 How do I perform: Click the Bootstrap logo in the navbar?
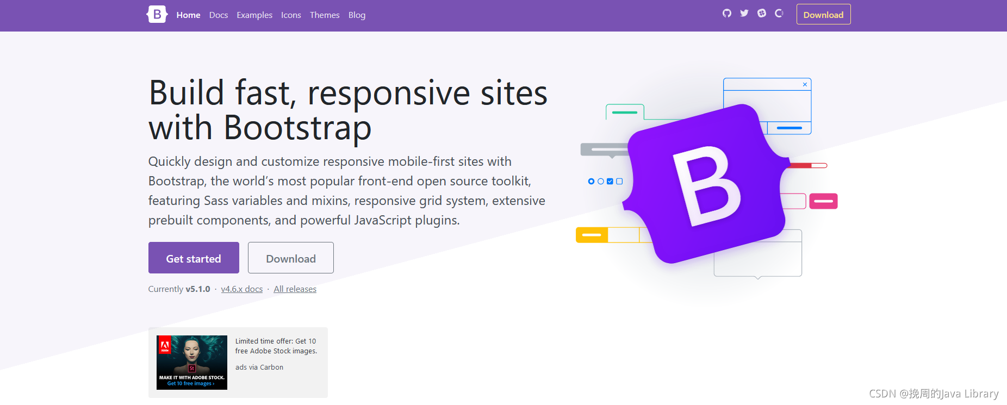[157, 14]
